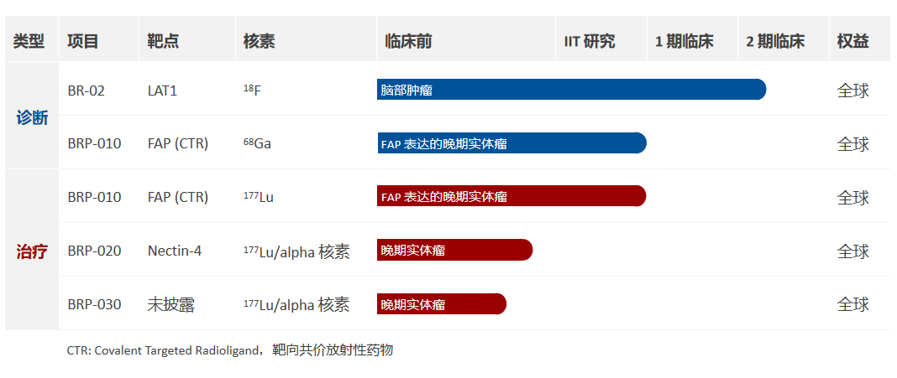Screen dimensions: 897x378
Task: Click the 未披露 target cell
Action: (x=171, y=305)
